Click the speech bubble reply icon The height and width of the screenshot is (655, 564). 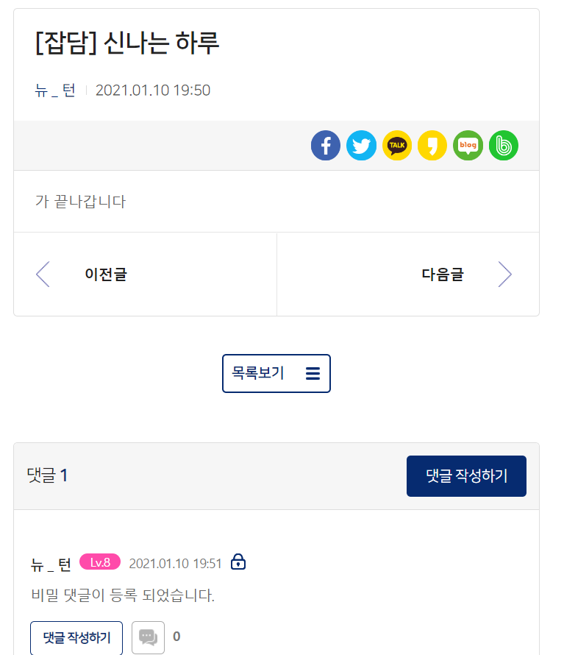tap(149, 637)
